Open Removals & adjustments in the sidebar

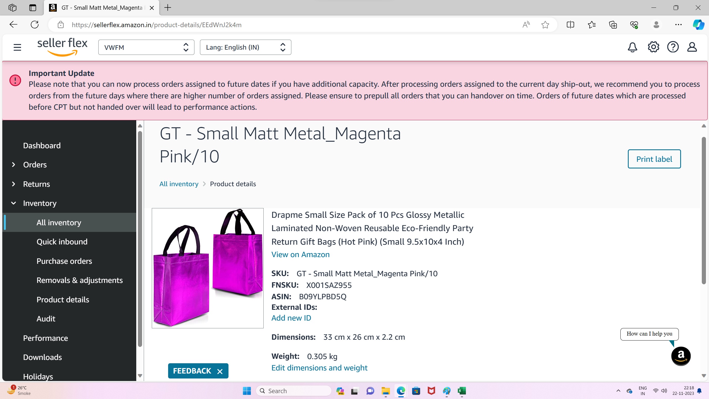click(79, 280)
